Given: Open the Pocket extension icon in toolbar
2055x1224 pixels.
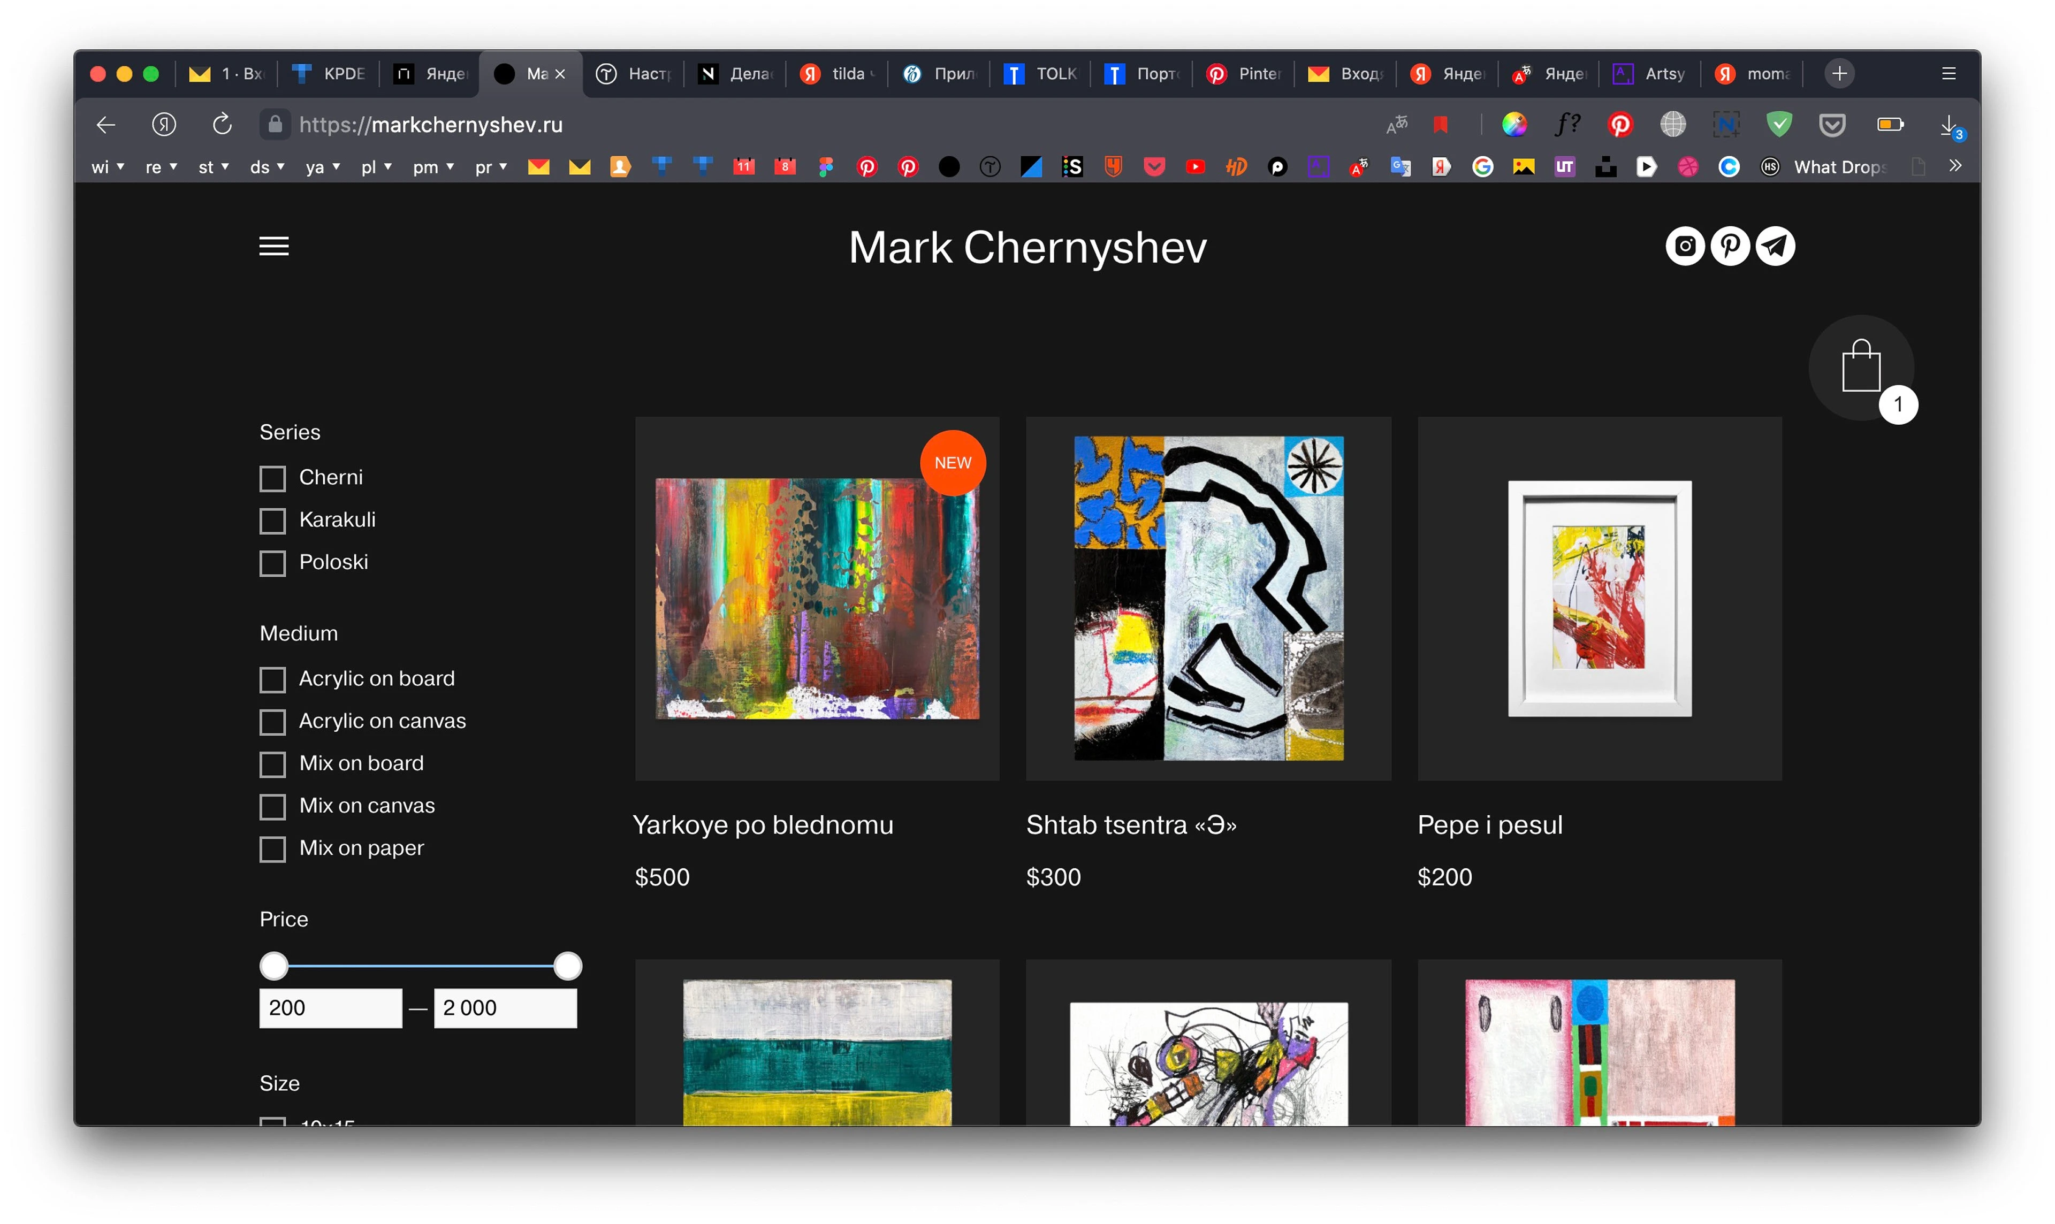Looking at the screenshot, I should [1832, 125].
